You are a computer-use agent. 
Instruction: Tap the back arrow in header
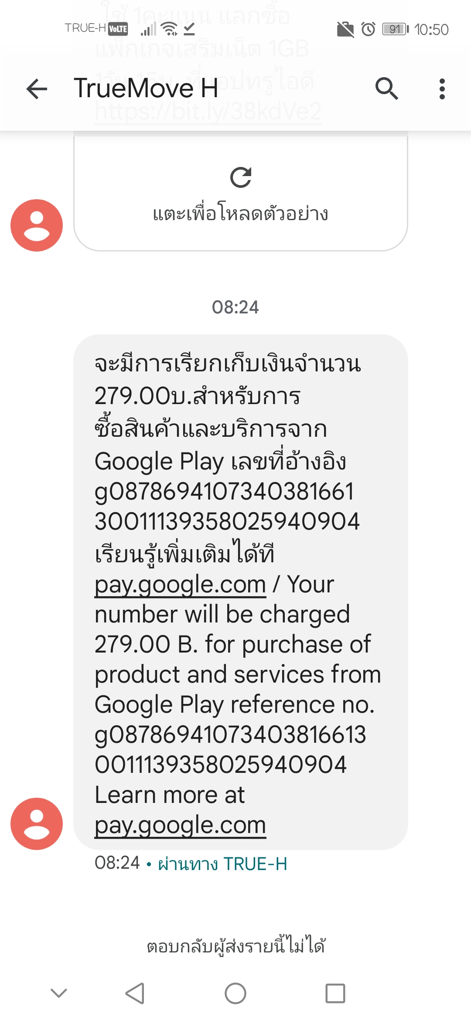click(x=37, y=89)
